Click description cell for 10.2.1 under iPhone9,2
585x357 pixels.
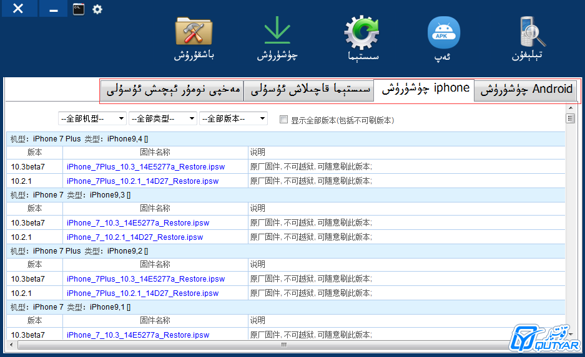pyautogui.click(x=406, y=293)
